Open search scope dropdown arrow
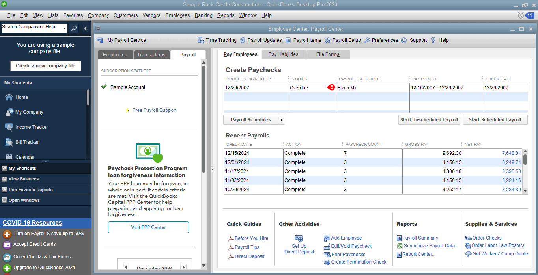Viewport: 538px width, 275px height. (65, 28)
